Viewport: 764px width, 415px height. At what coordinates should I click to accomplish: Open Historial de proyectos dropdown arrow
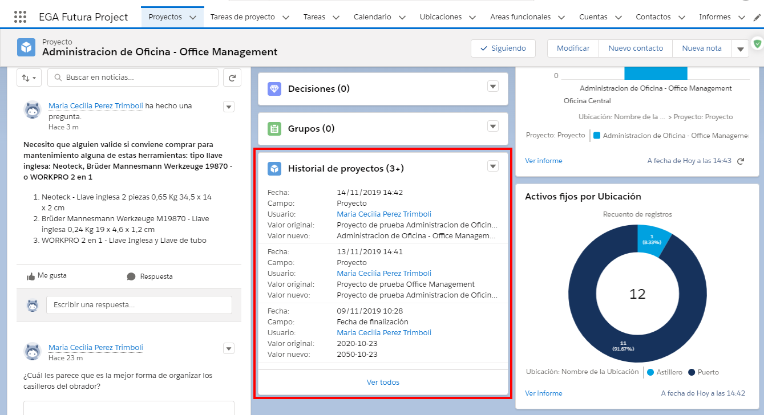493,166
